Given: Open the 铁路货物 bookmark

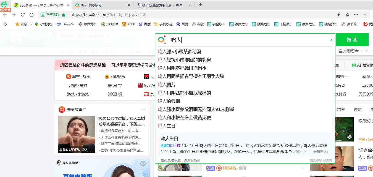Looking at the screenshot, I should tap(328, 24).
